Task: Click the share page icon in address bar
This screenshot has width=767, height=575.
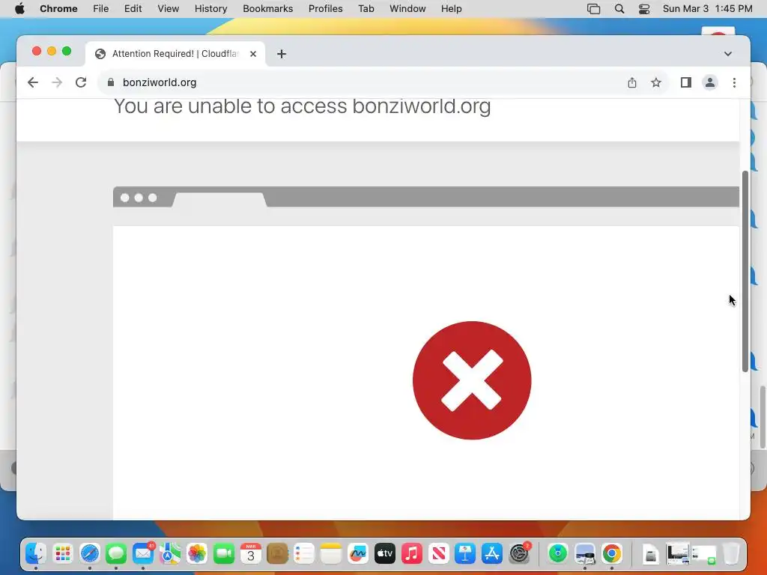Action: (x=632, y=82)
